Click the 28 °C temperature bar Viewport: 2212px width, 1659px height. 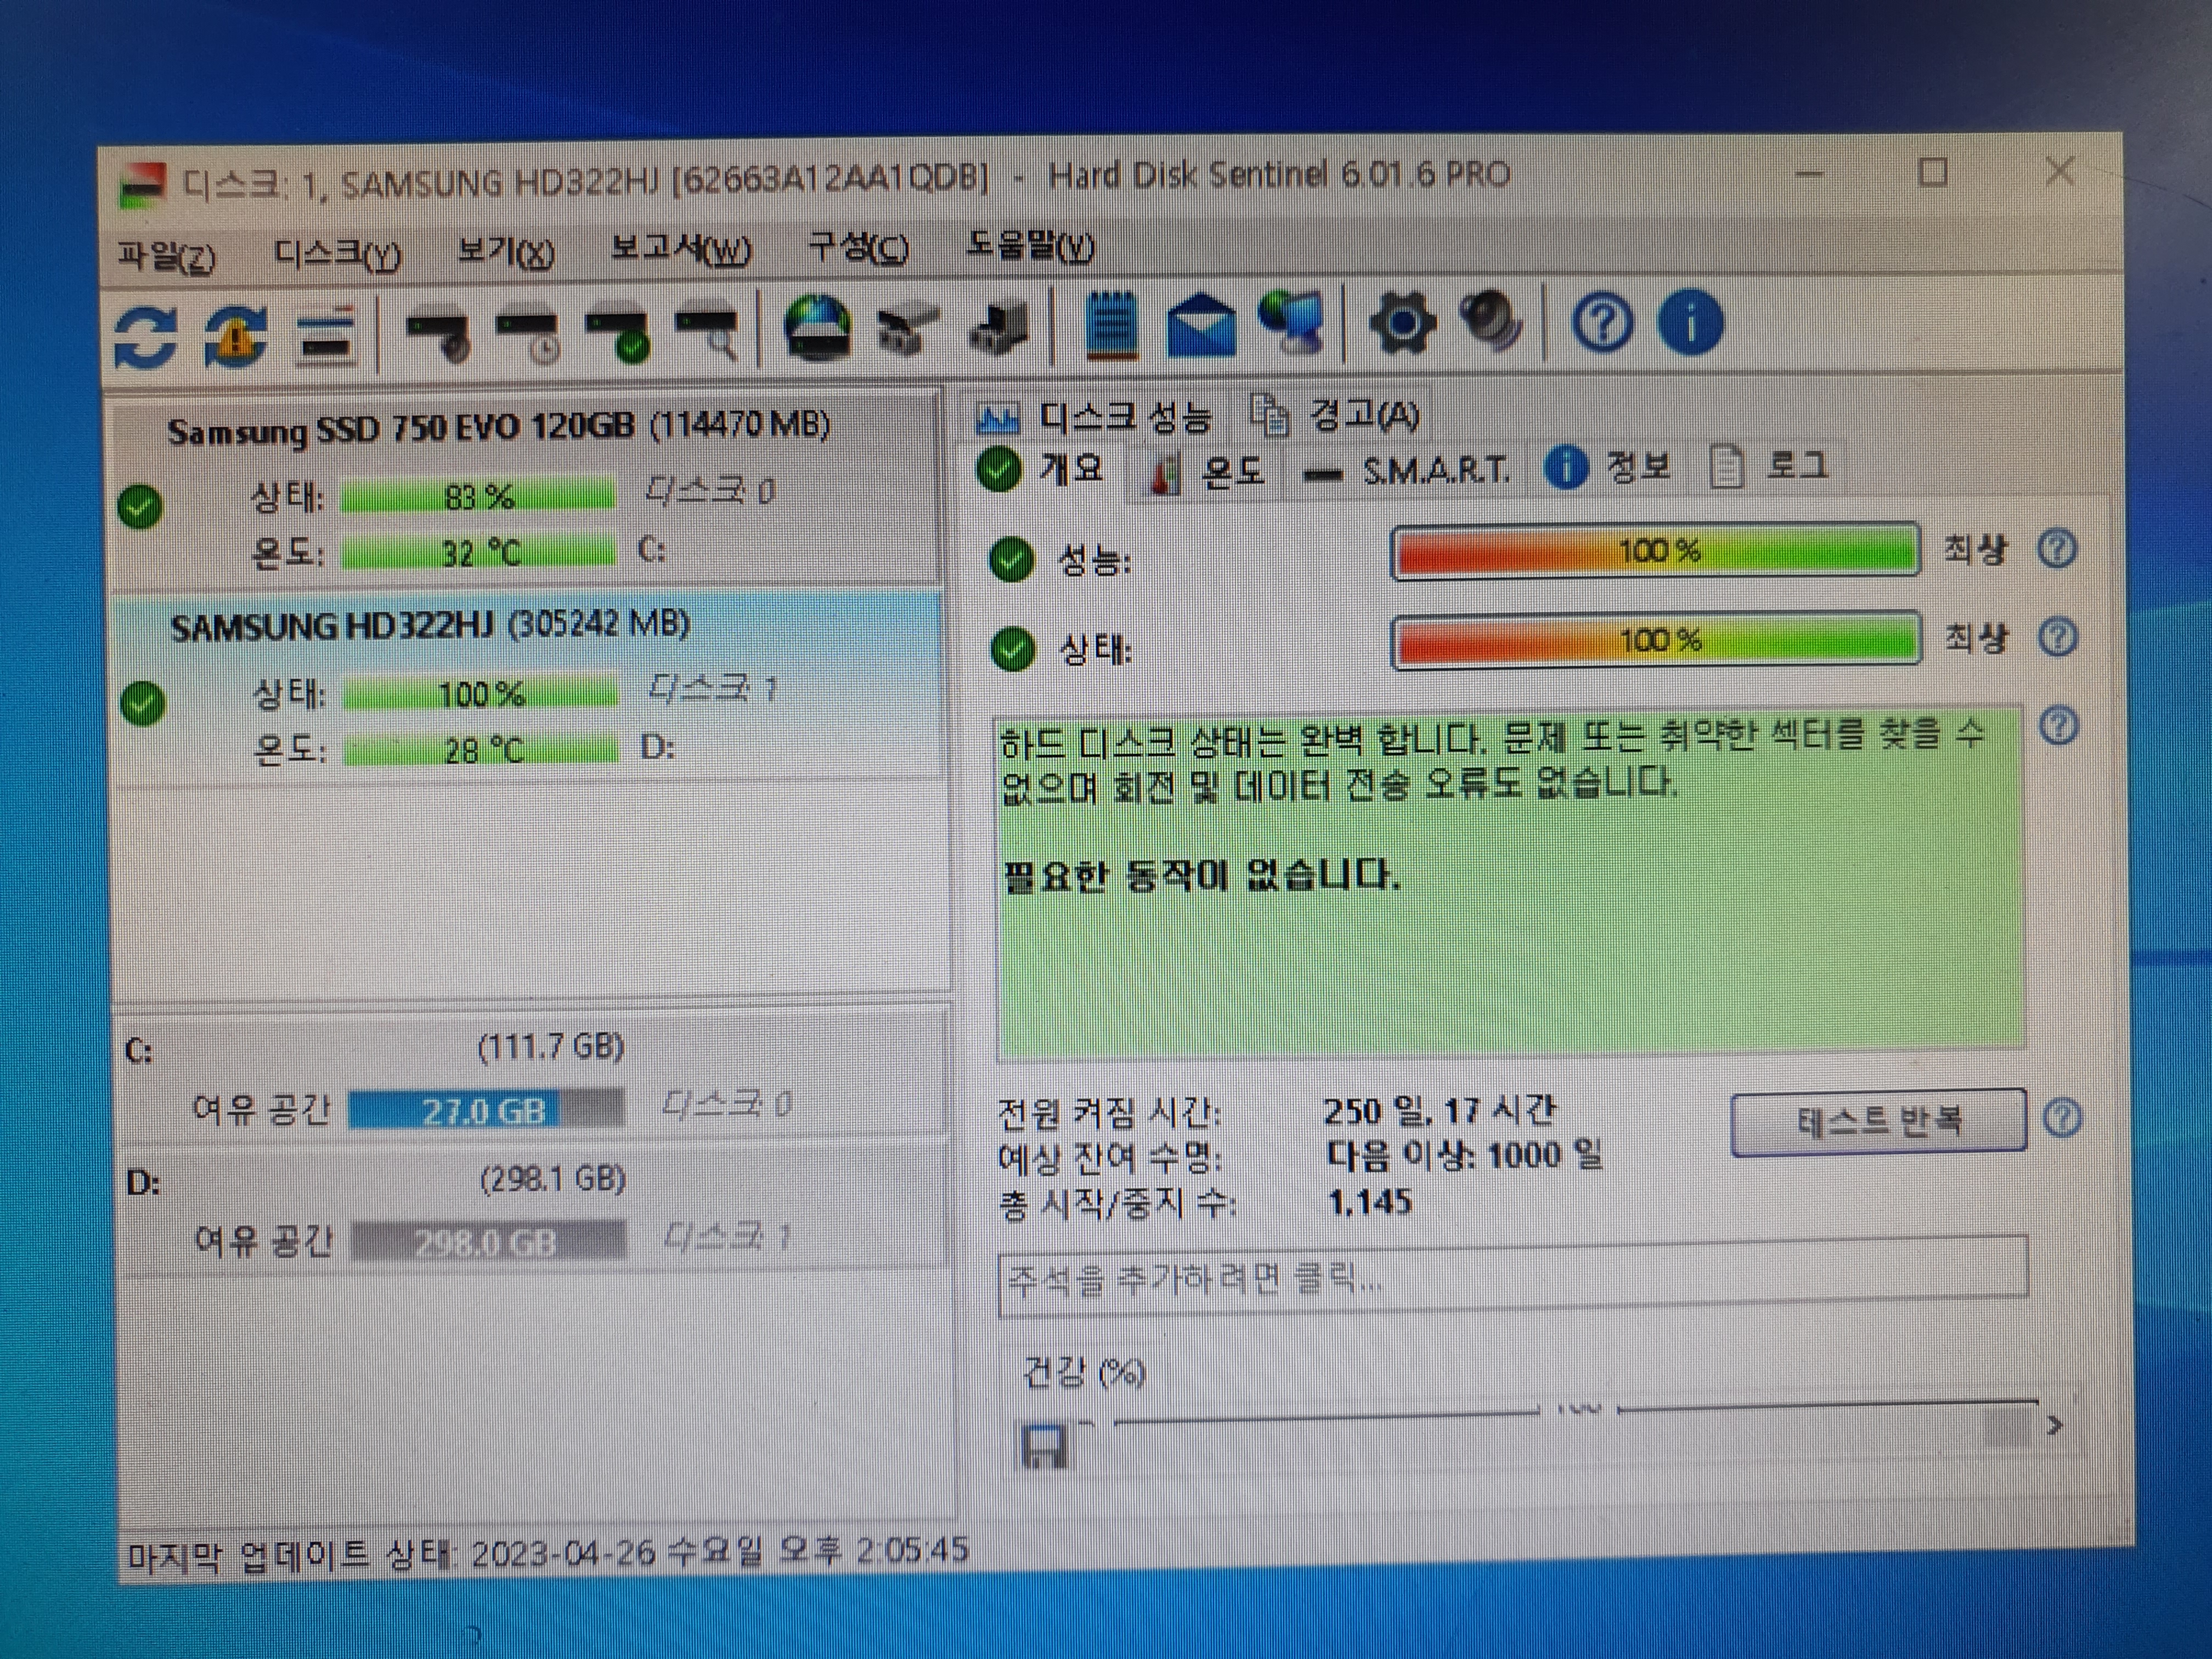(x=481, y=749)
